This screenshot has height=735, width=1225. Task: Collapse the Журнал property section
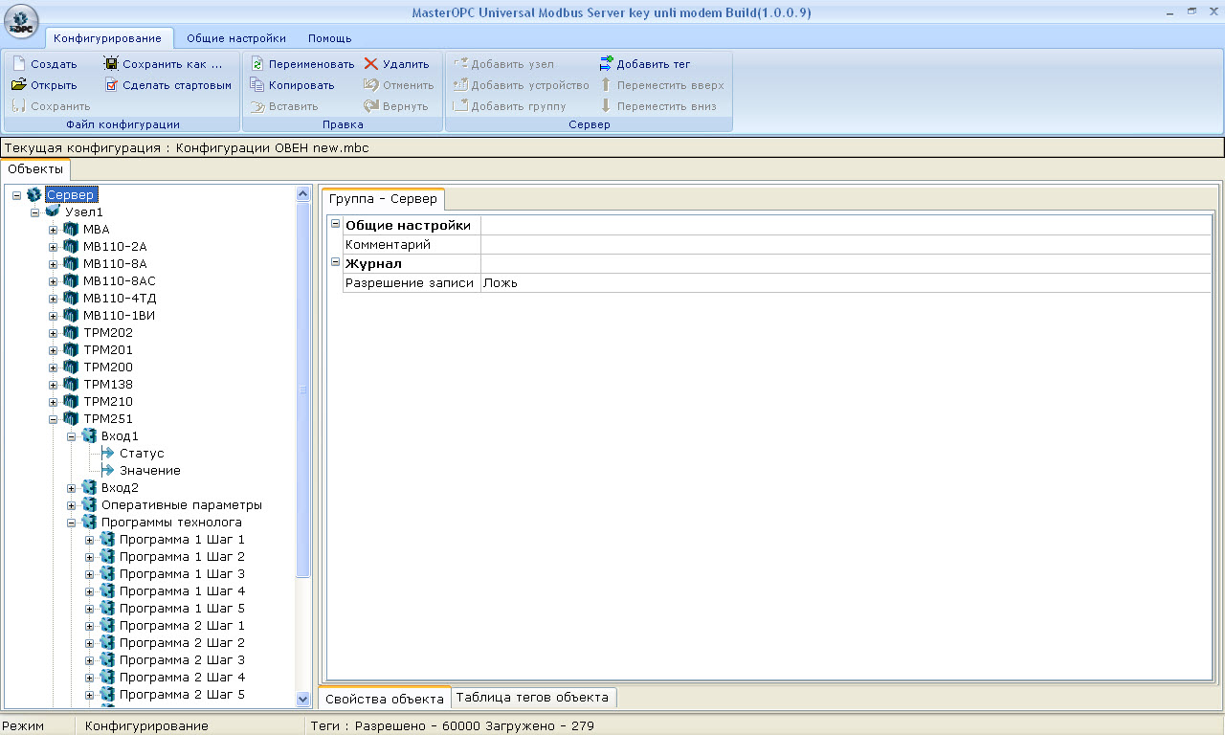click(x=335, y=263)
